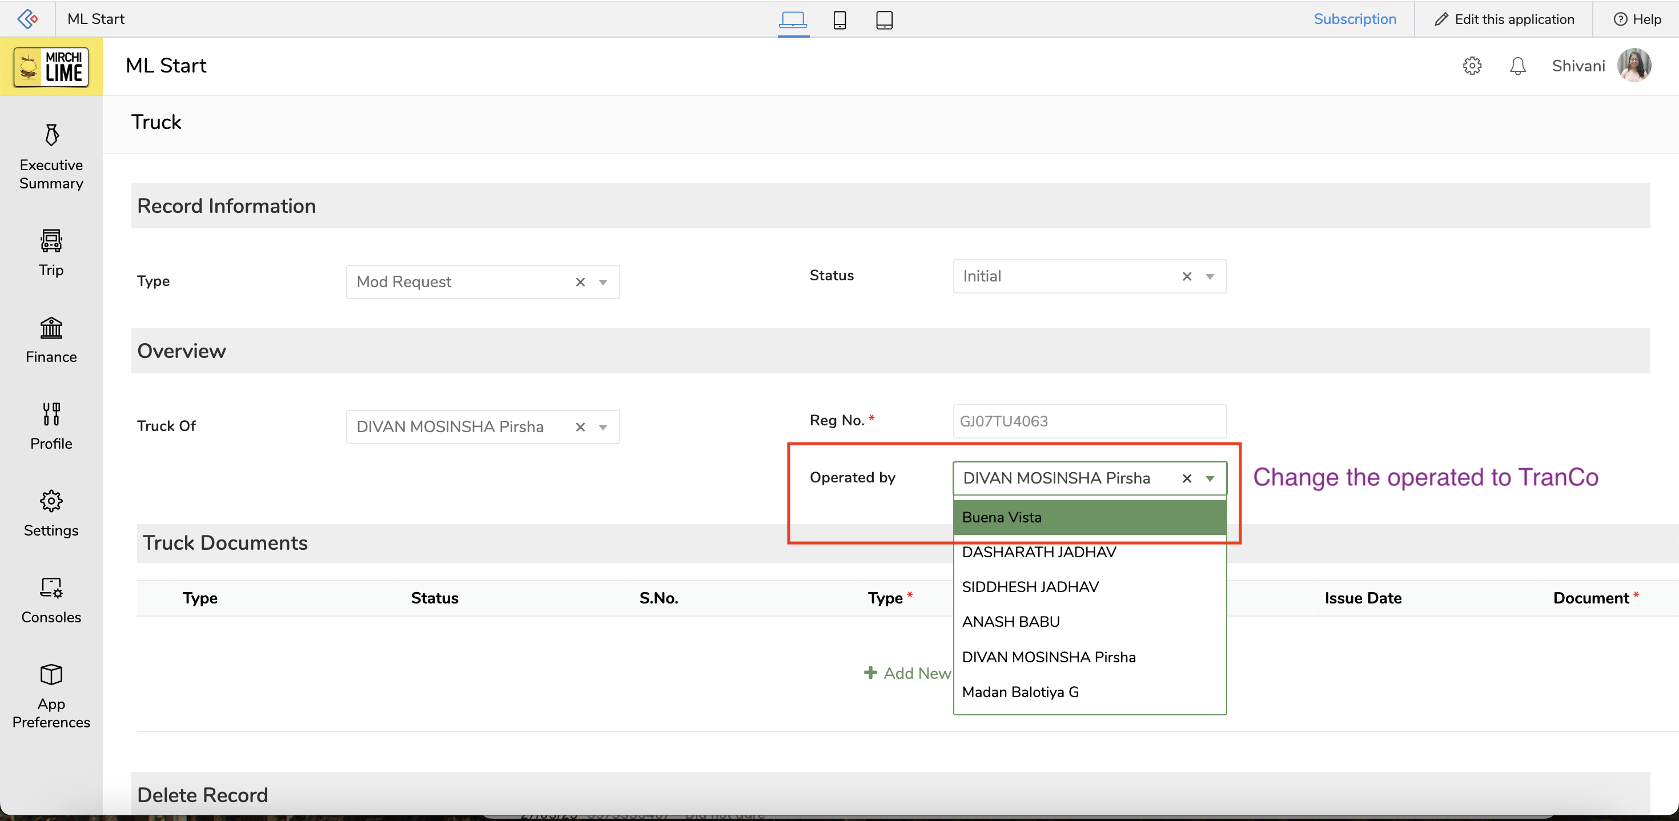1679x821 pixels.
Task: Choose Madan Balotiya G option
Action: pyautogui.click(x=1020, y=692)
